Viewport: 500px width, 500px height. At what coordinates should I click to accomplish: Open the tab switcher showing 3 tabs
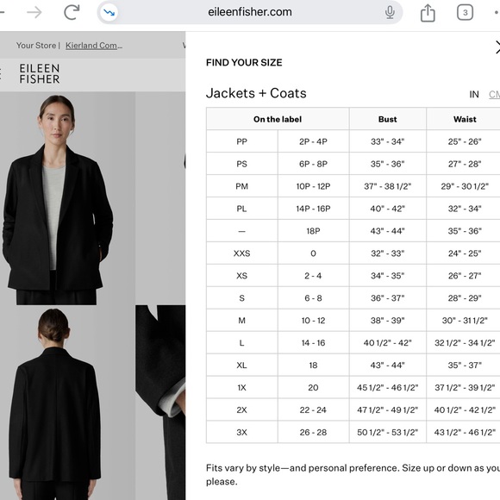[x=465, y=13]
